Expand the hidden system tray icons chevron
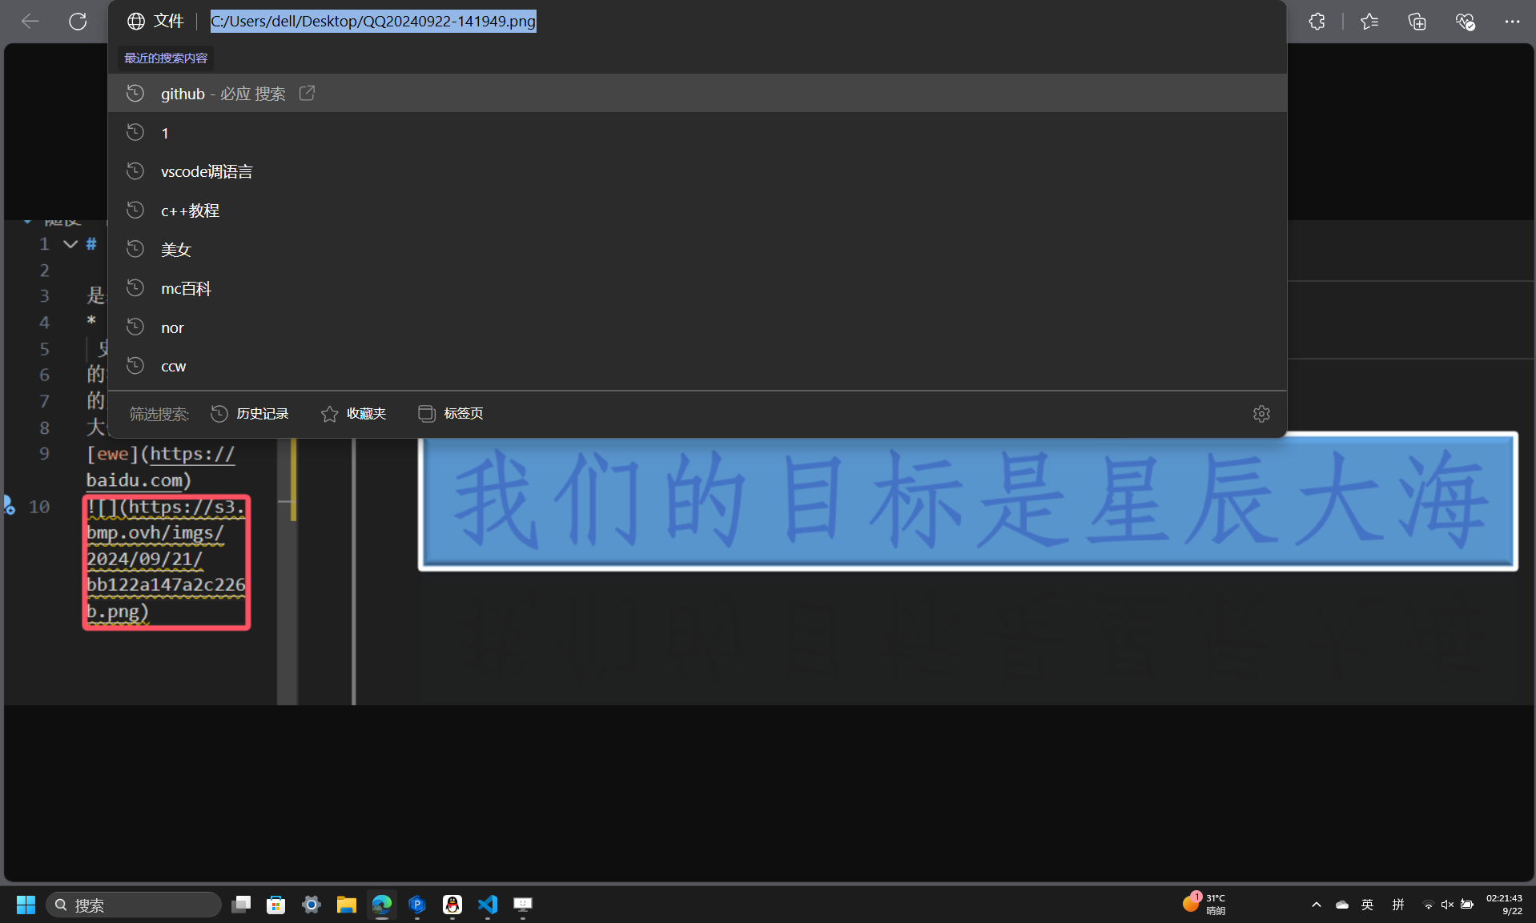1536x923 pixels. [1317, 905]
